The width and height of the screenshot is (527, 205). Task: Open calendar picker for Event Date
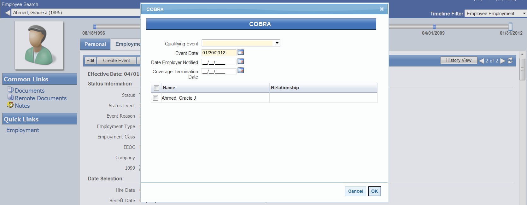tap(240, 52)
